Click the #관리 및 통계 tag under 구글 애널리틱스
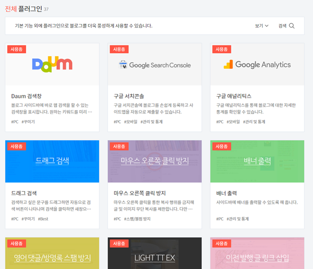 pyautogui.click(x=254, y=122)
